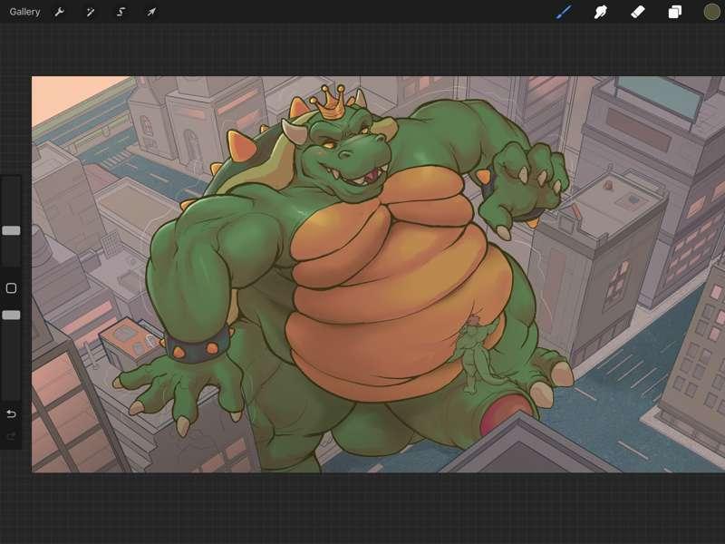Screen dimensions: 725x544
Task: Open the Gallery view
Action: (x=24, y=12)
